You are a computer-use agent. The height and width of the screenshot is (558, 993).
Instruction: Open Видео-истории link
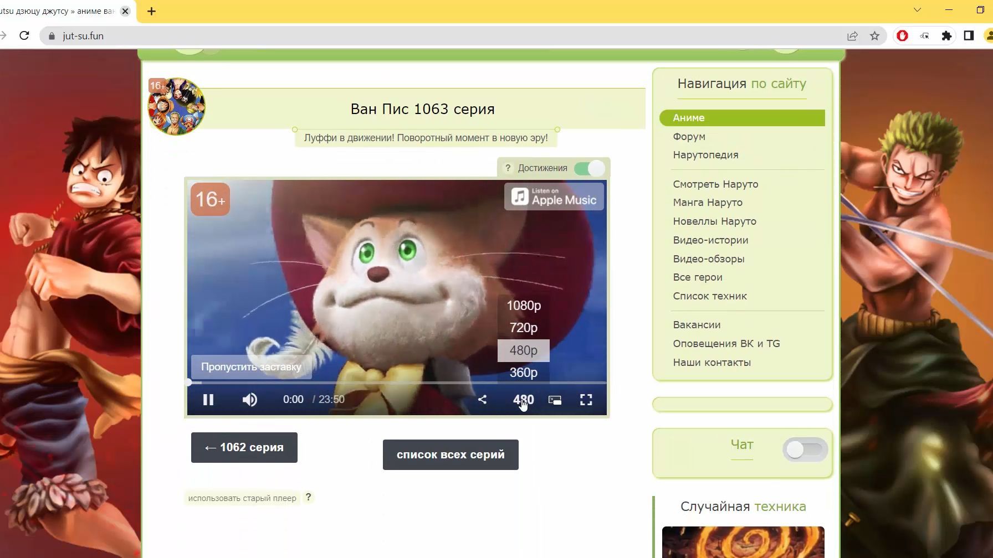coord(710,240)
